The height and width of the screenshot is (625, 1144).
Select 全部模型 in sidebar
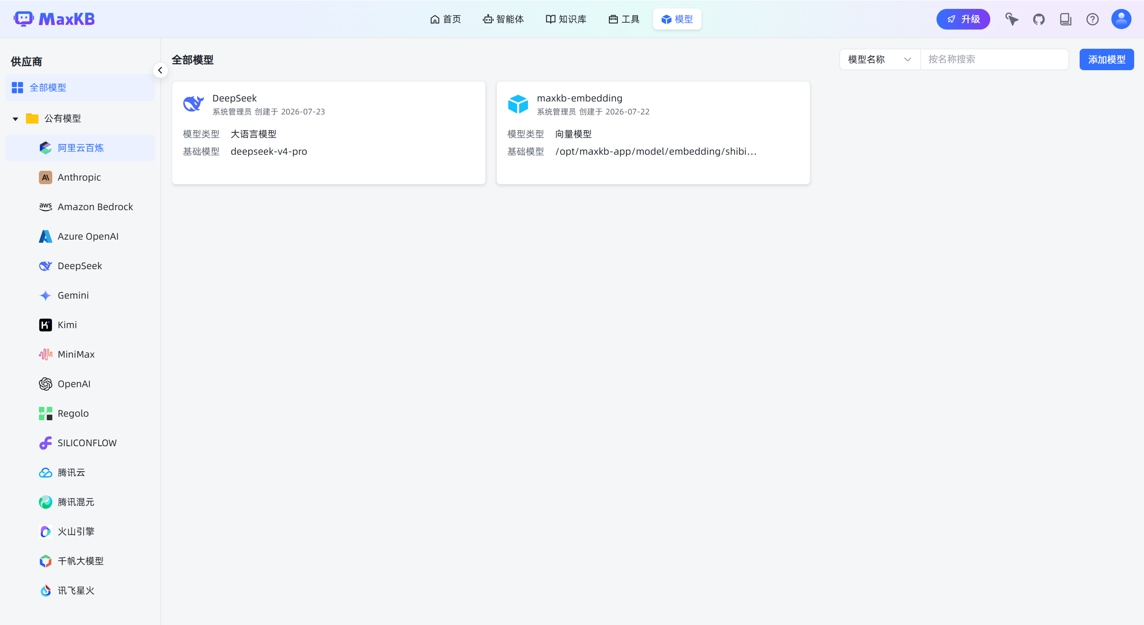pos(80,88)
